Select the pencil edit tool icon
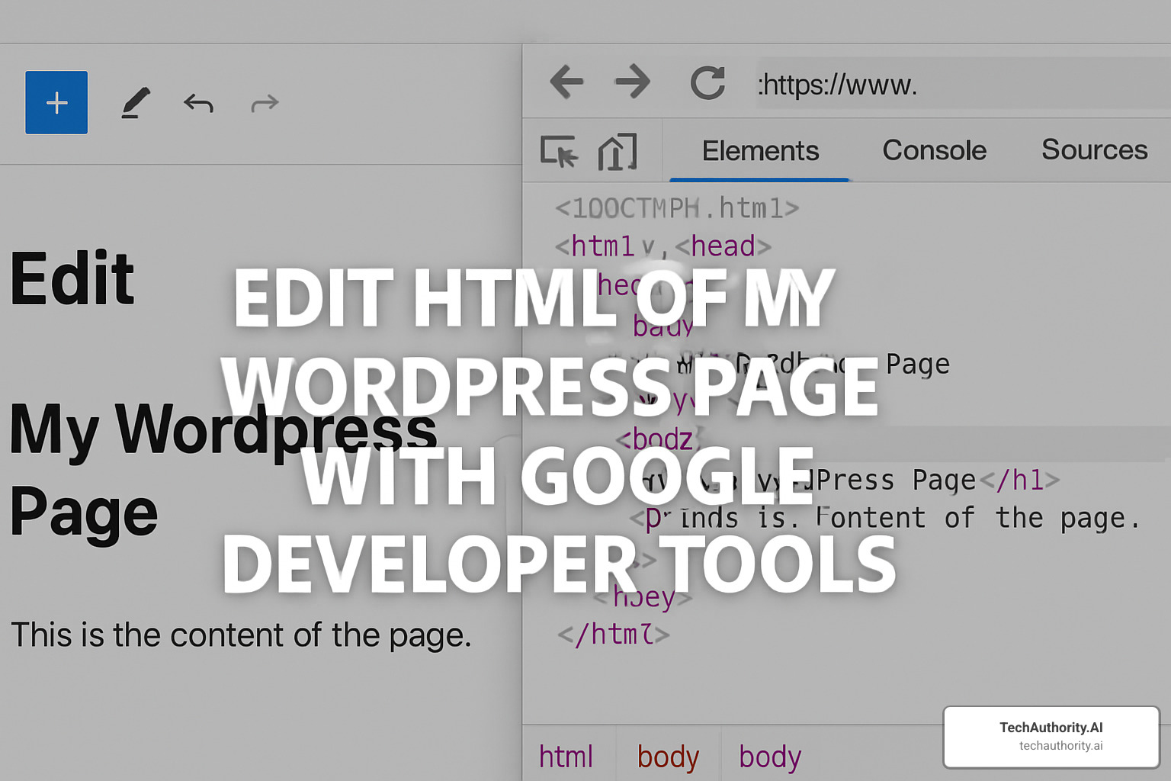 pos(136,103)
